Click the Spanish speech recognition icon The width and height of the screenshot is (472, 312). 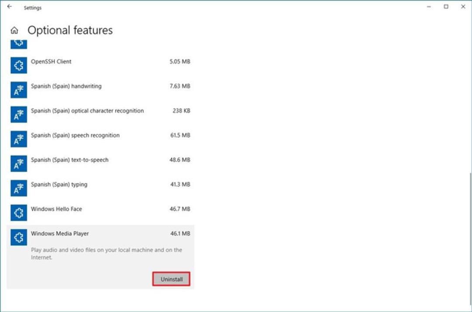coord(19,139)
